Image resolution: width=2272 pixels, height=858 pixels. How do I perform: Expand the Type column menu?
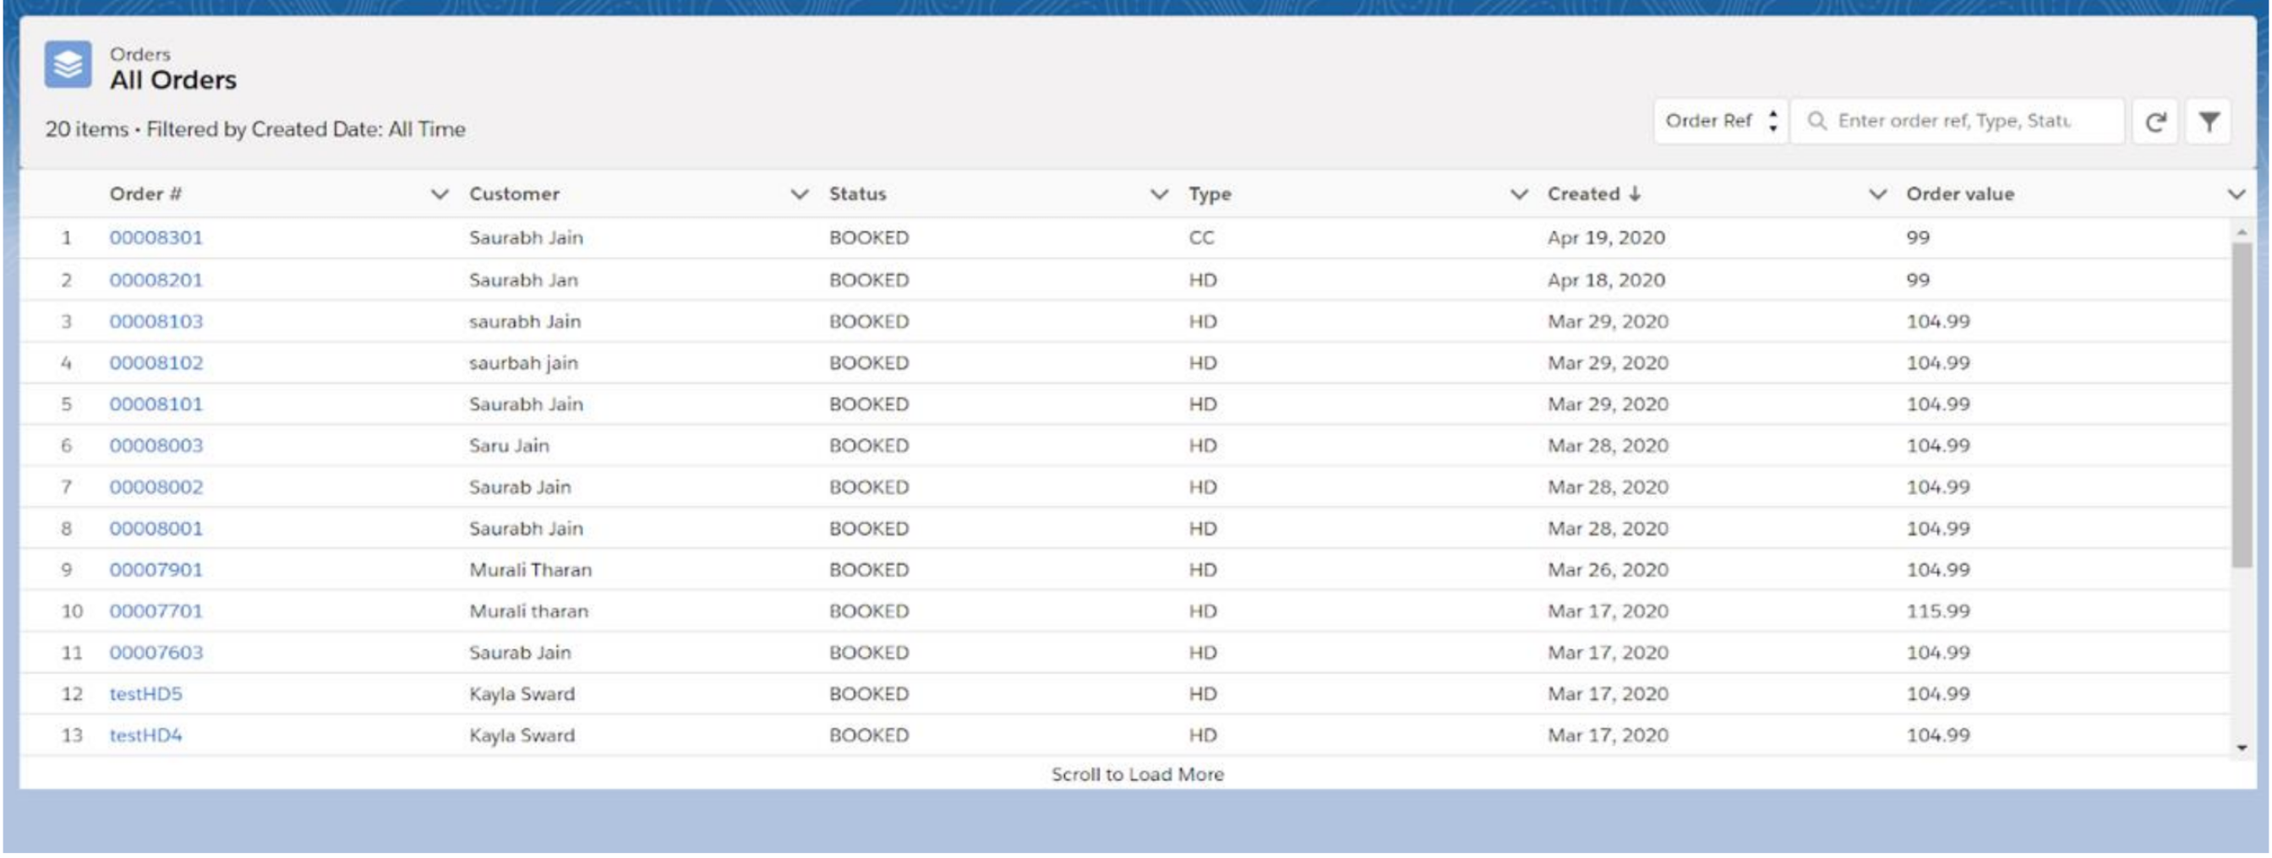click(1519, 195)
